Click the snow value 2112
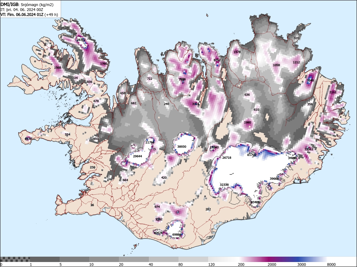Viewport: 357px width, 267px height. [333, 92]
